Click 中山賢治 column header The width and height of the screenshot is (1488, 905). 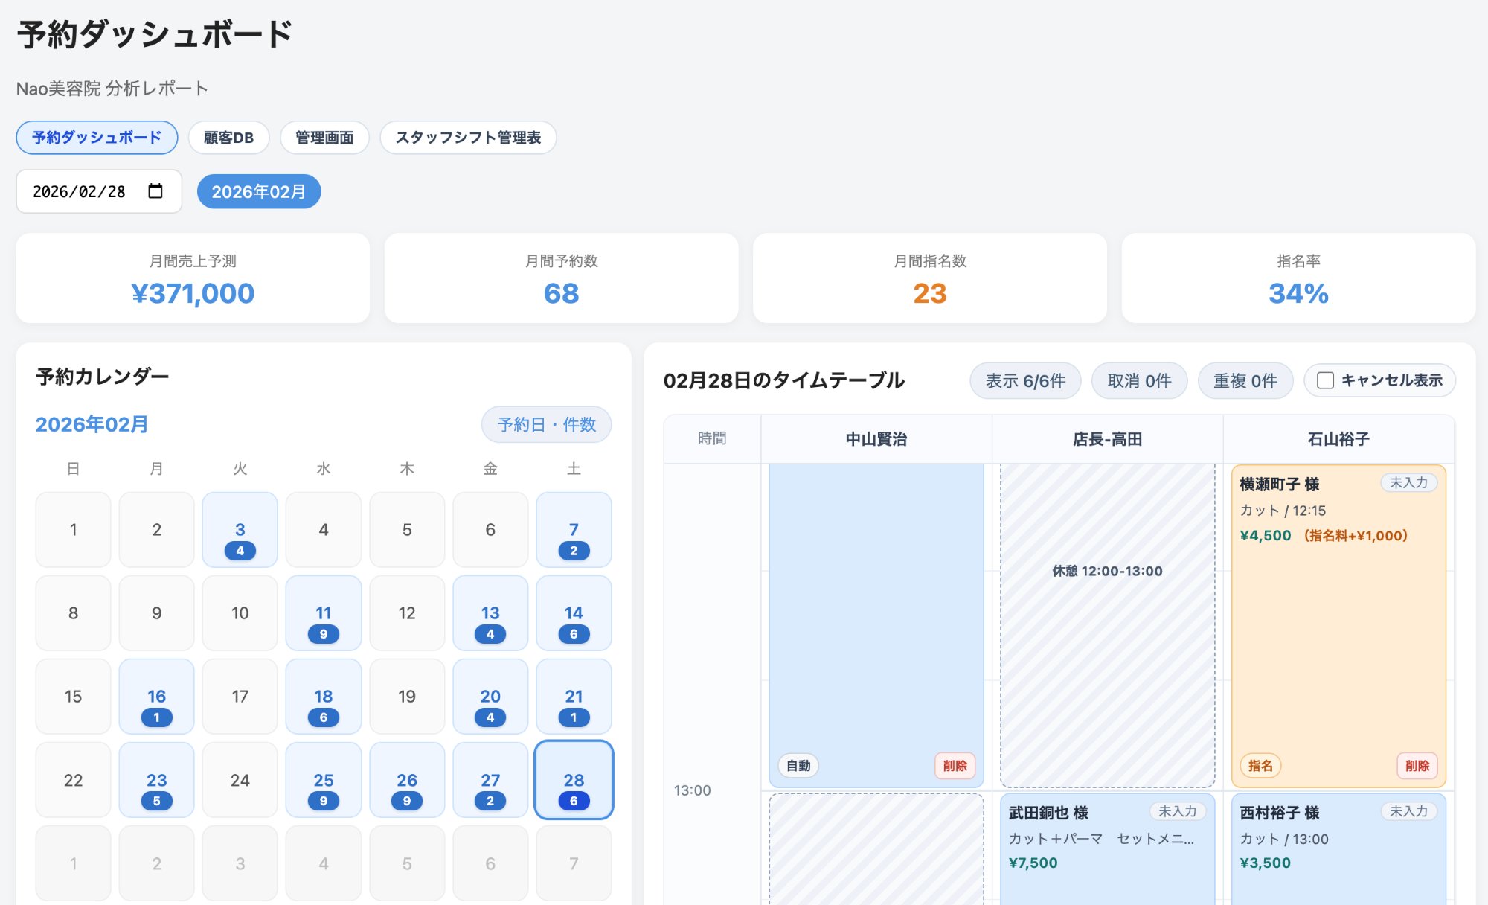point(876,439)
